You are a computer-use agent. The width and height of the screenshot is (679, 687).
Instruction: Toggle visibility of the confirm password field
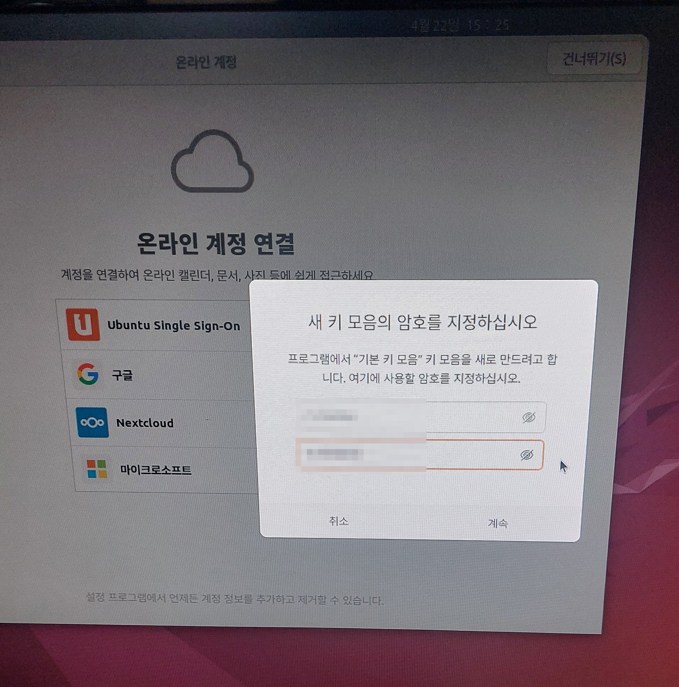click(x=527, y=455)
